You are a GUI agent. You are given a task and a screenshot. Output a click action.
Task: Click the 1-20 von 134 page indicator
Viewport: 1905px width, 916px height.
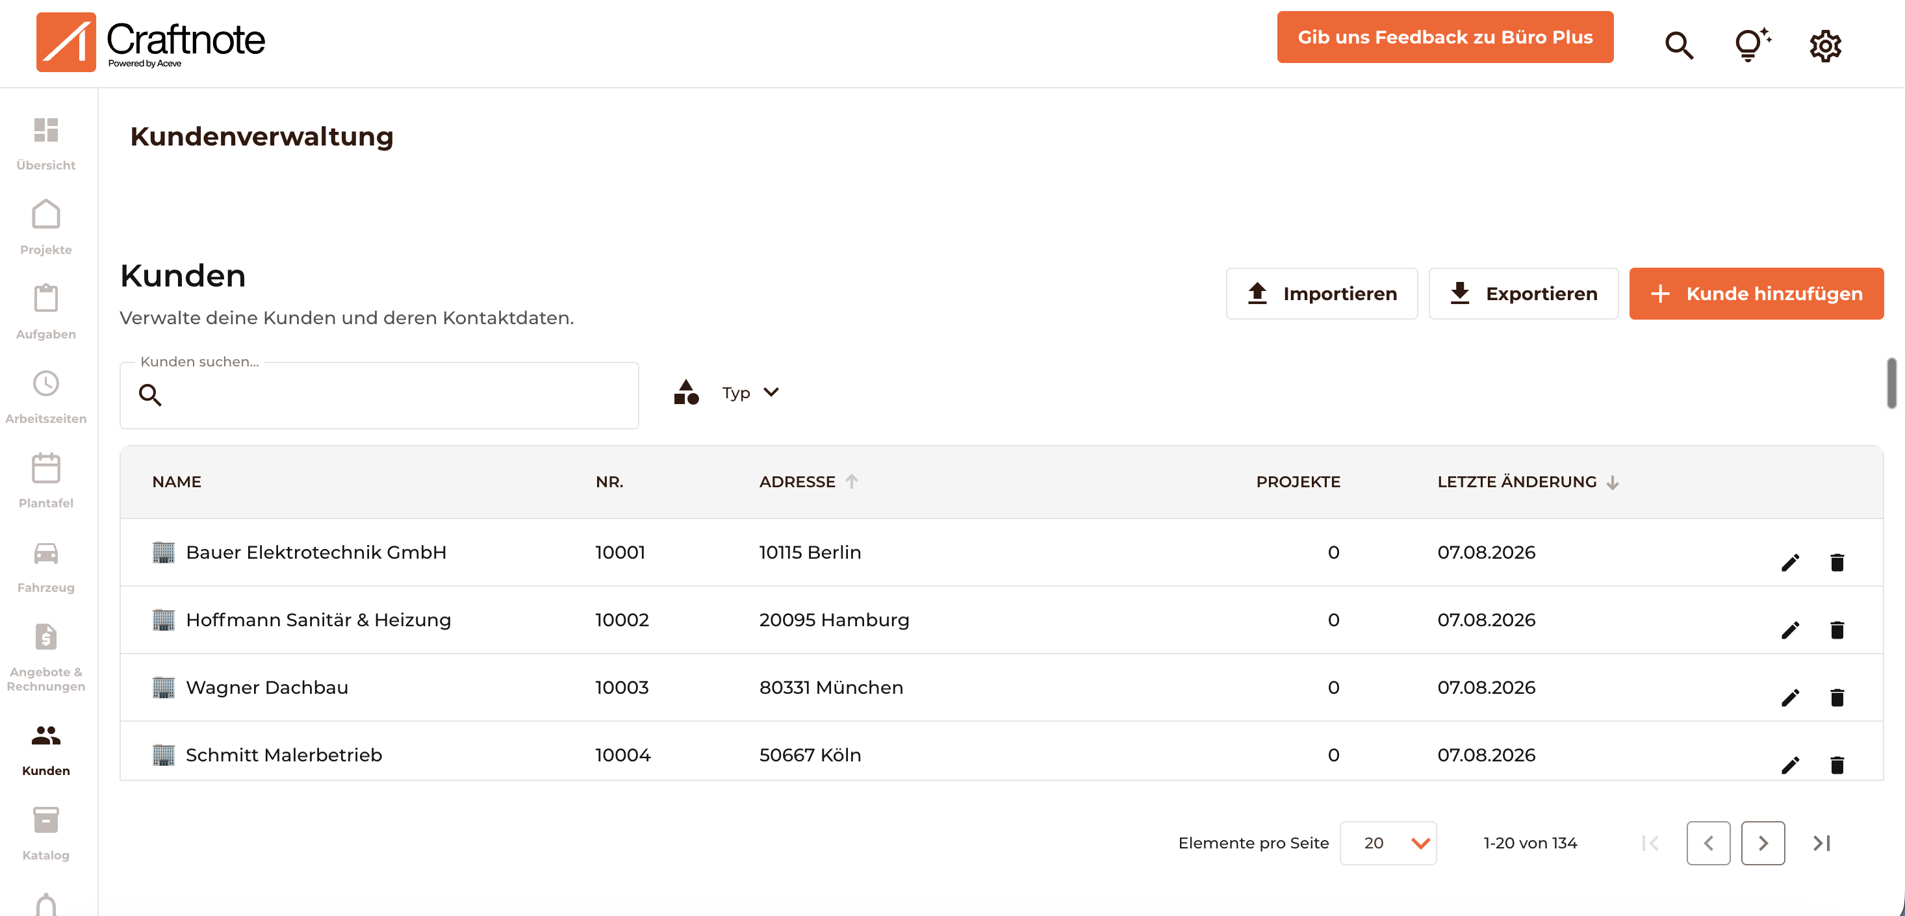coord(1530,843)
